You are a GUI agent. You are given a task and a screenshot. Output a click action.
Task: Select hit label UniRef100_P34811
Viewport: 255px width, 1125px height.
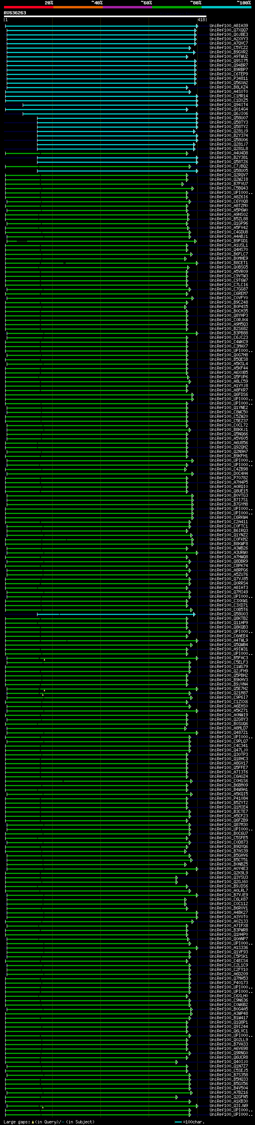(229, 79)
